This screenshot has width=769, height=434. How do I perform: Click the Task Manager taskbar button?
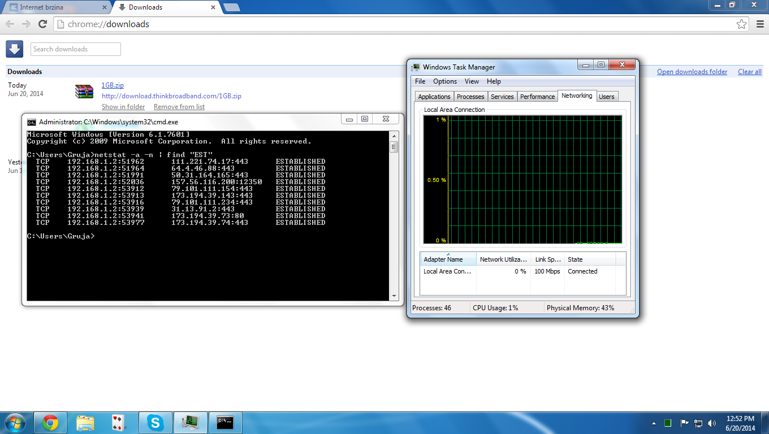pyautogui.click(x=189, y=423)
